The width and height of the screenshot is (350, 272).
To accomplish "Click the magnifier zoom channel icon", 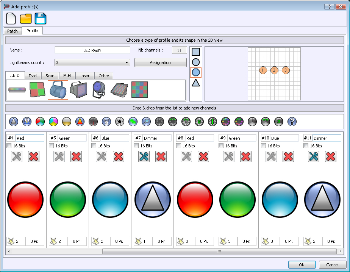I will (x=146, y=121).
